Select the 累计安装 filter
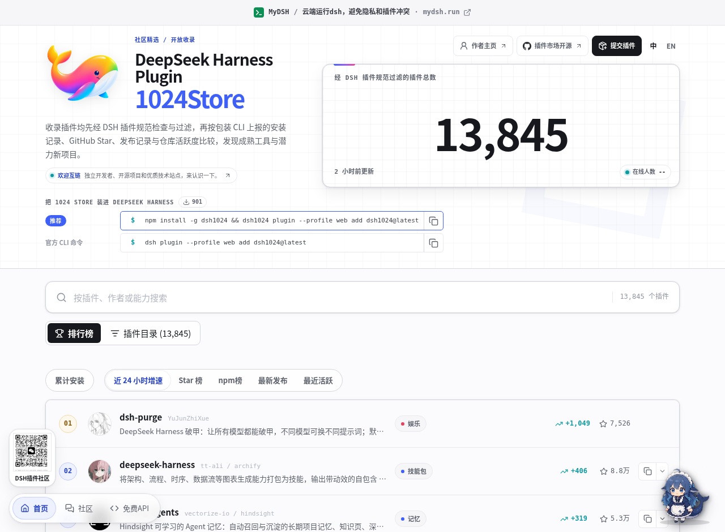This screenshot has height=532, width=725. tap(70, 380)
